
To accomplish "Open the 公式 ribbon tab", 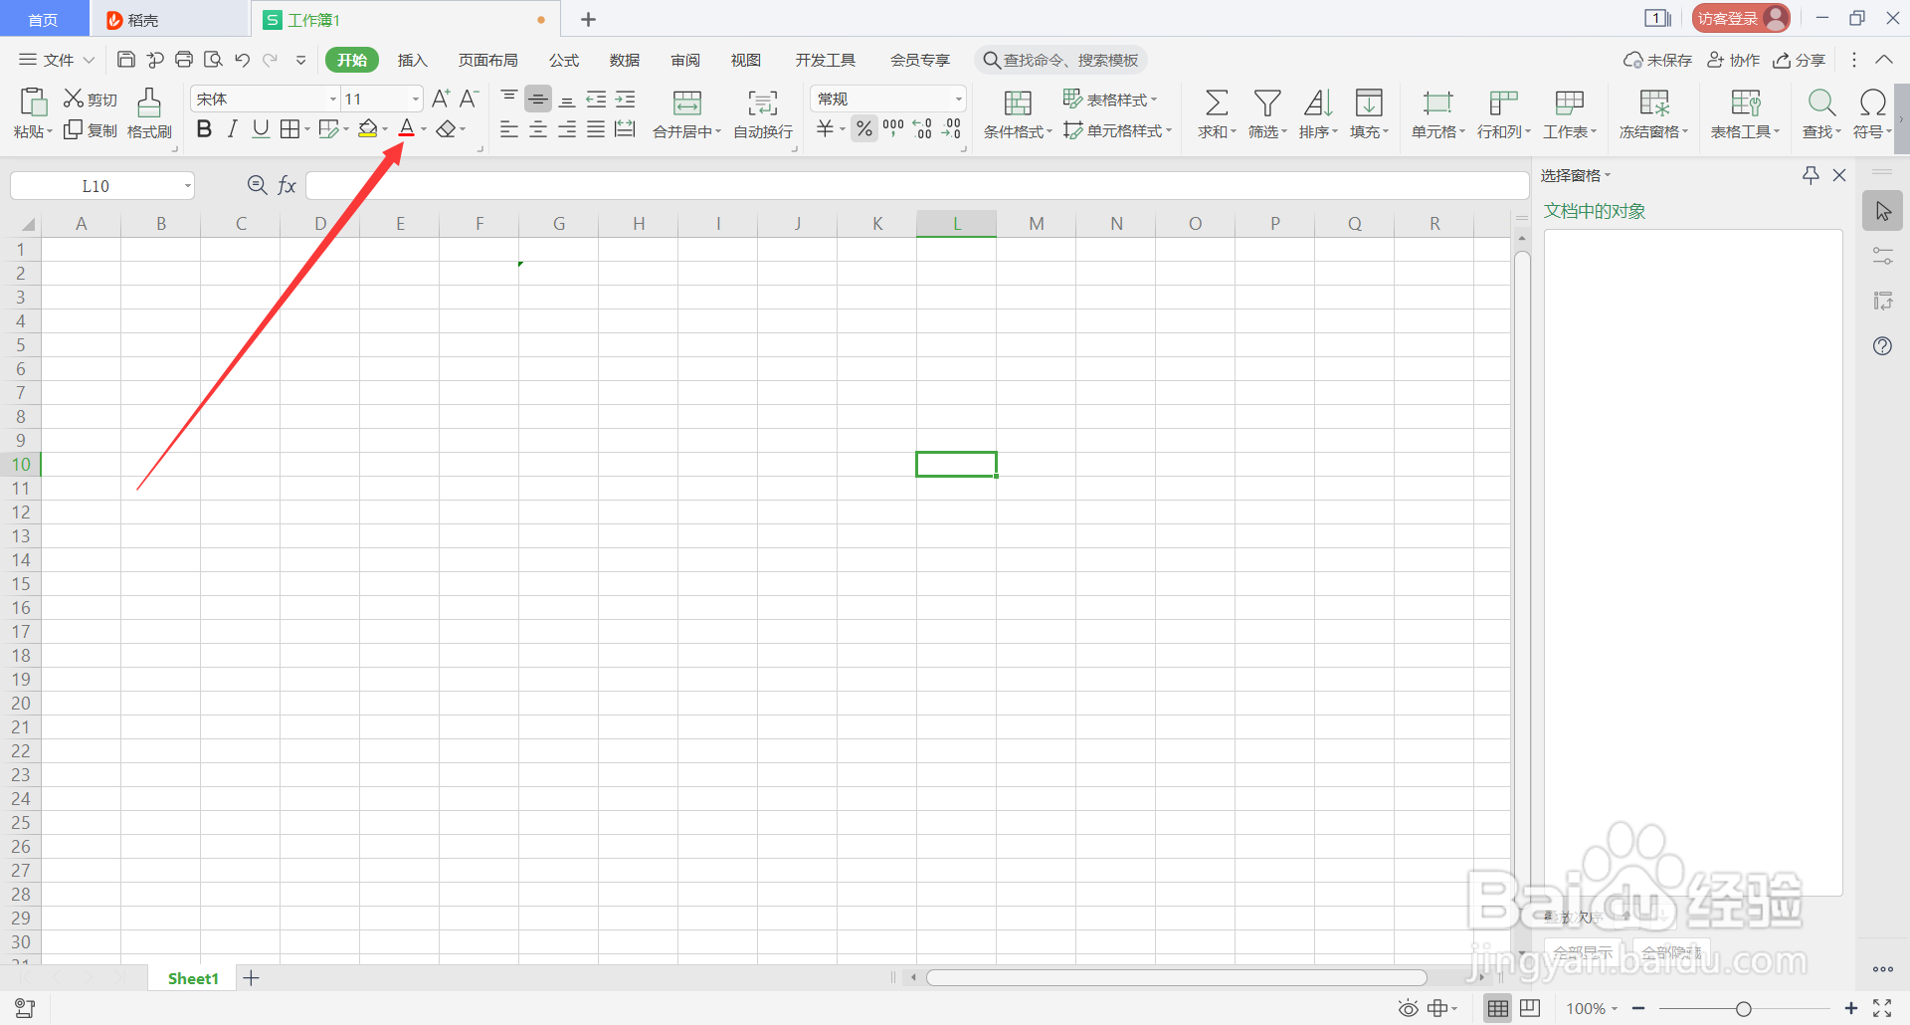I will point(564,60).
